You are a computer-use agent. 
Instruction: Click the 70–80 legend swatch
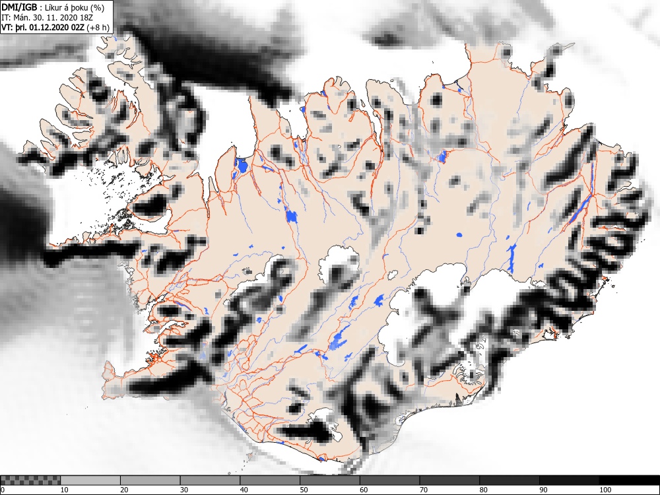coord(449,480)
